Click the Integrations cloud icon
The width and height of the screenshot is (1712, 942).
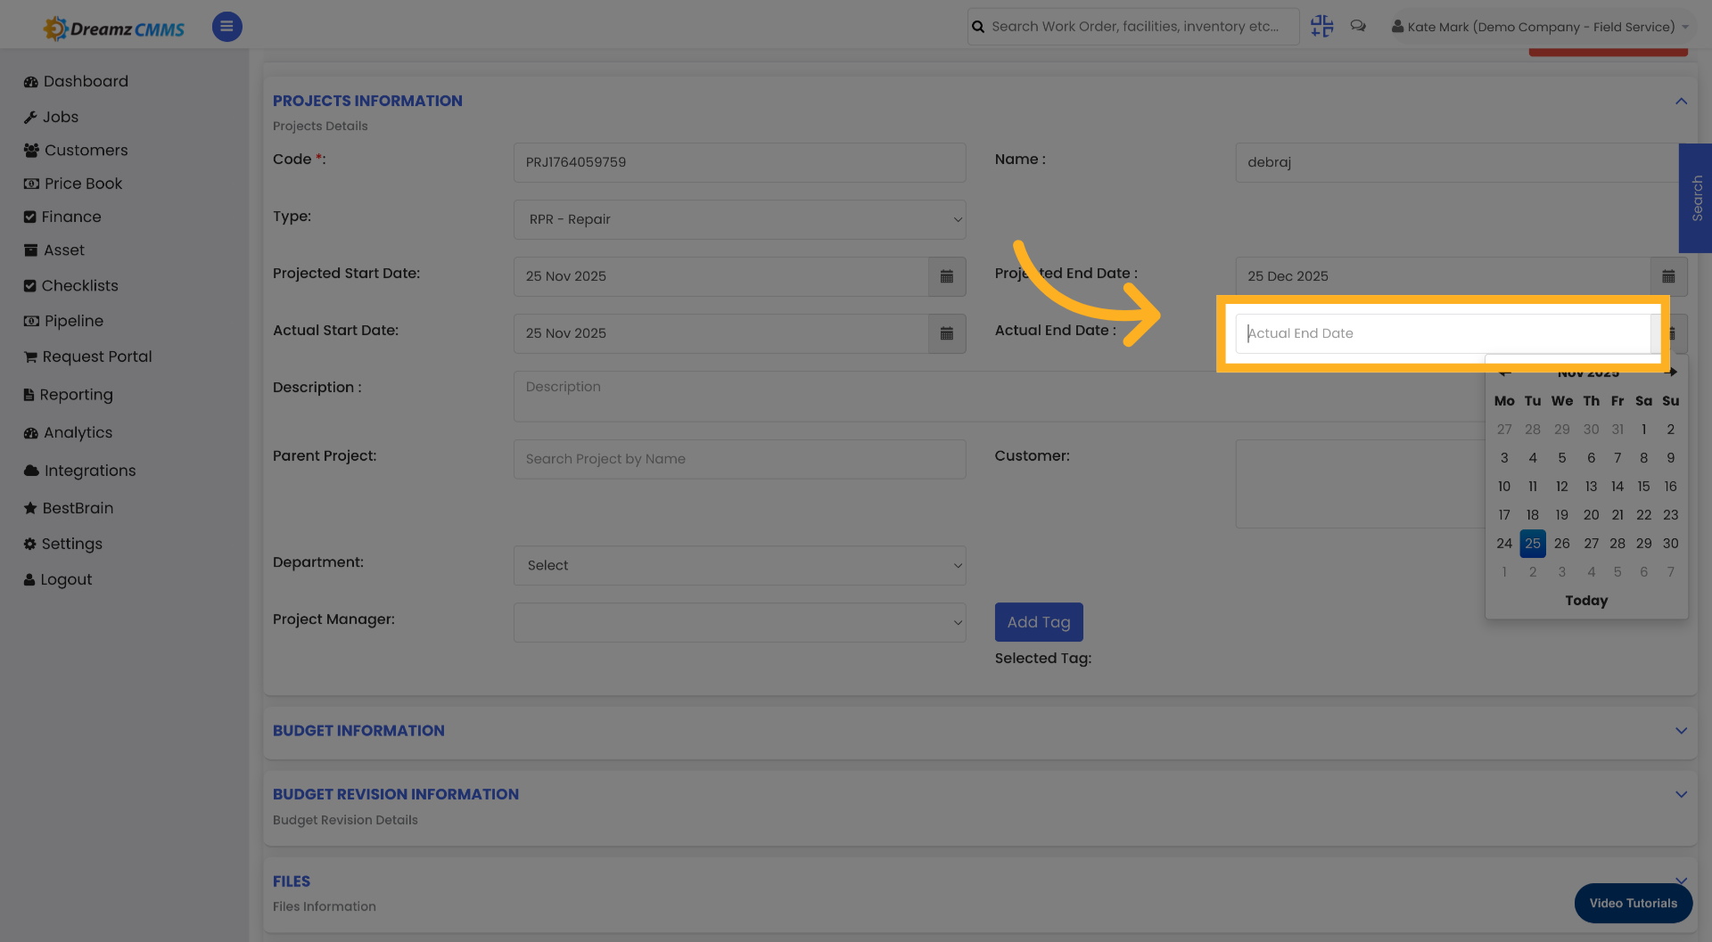(31, 471)
